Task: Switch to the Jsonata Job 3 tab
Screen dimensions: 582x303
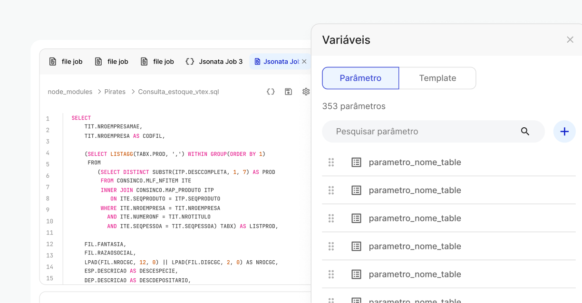Action: 214,62
